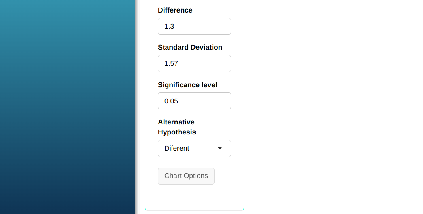Click the divider line below Chart Options

[194, 195]
